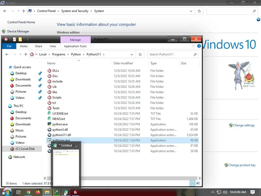
Task: Customize Quick Access Toolbar dropdown arrow
Action: tap(25, 40)
